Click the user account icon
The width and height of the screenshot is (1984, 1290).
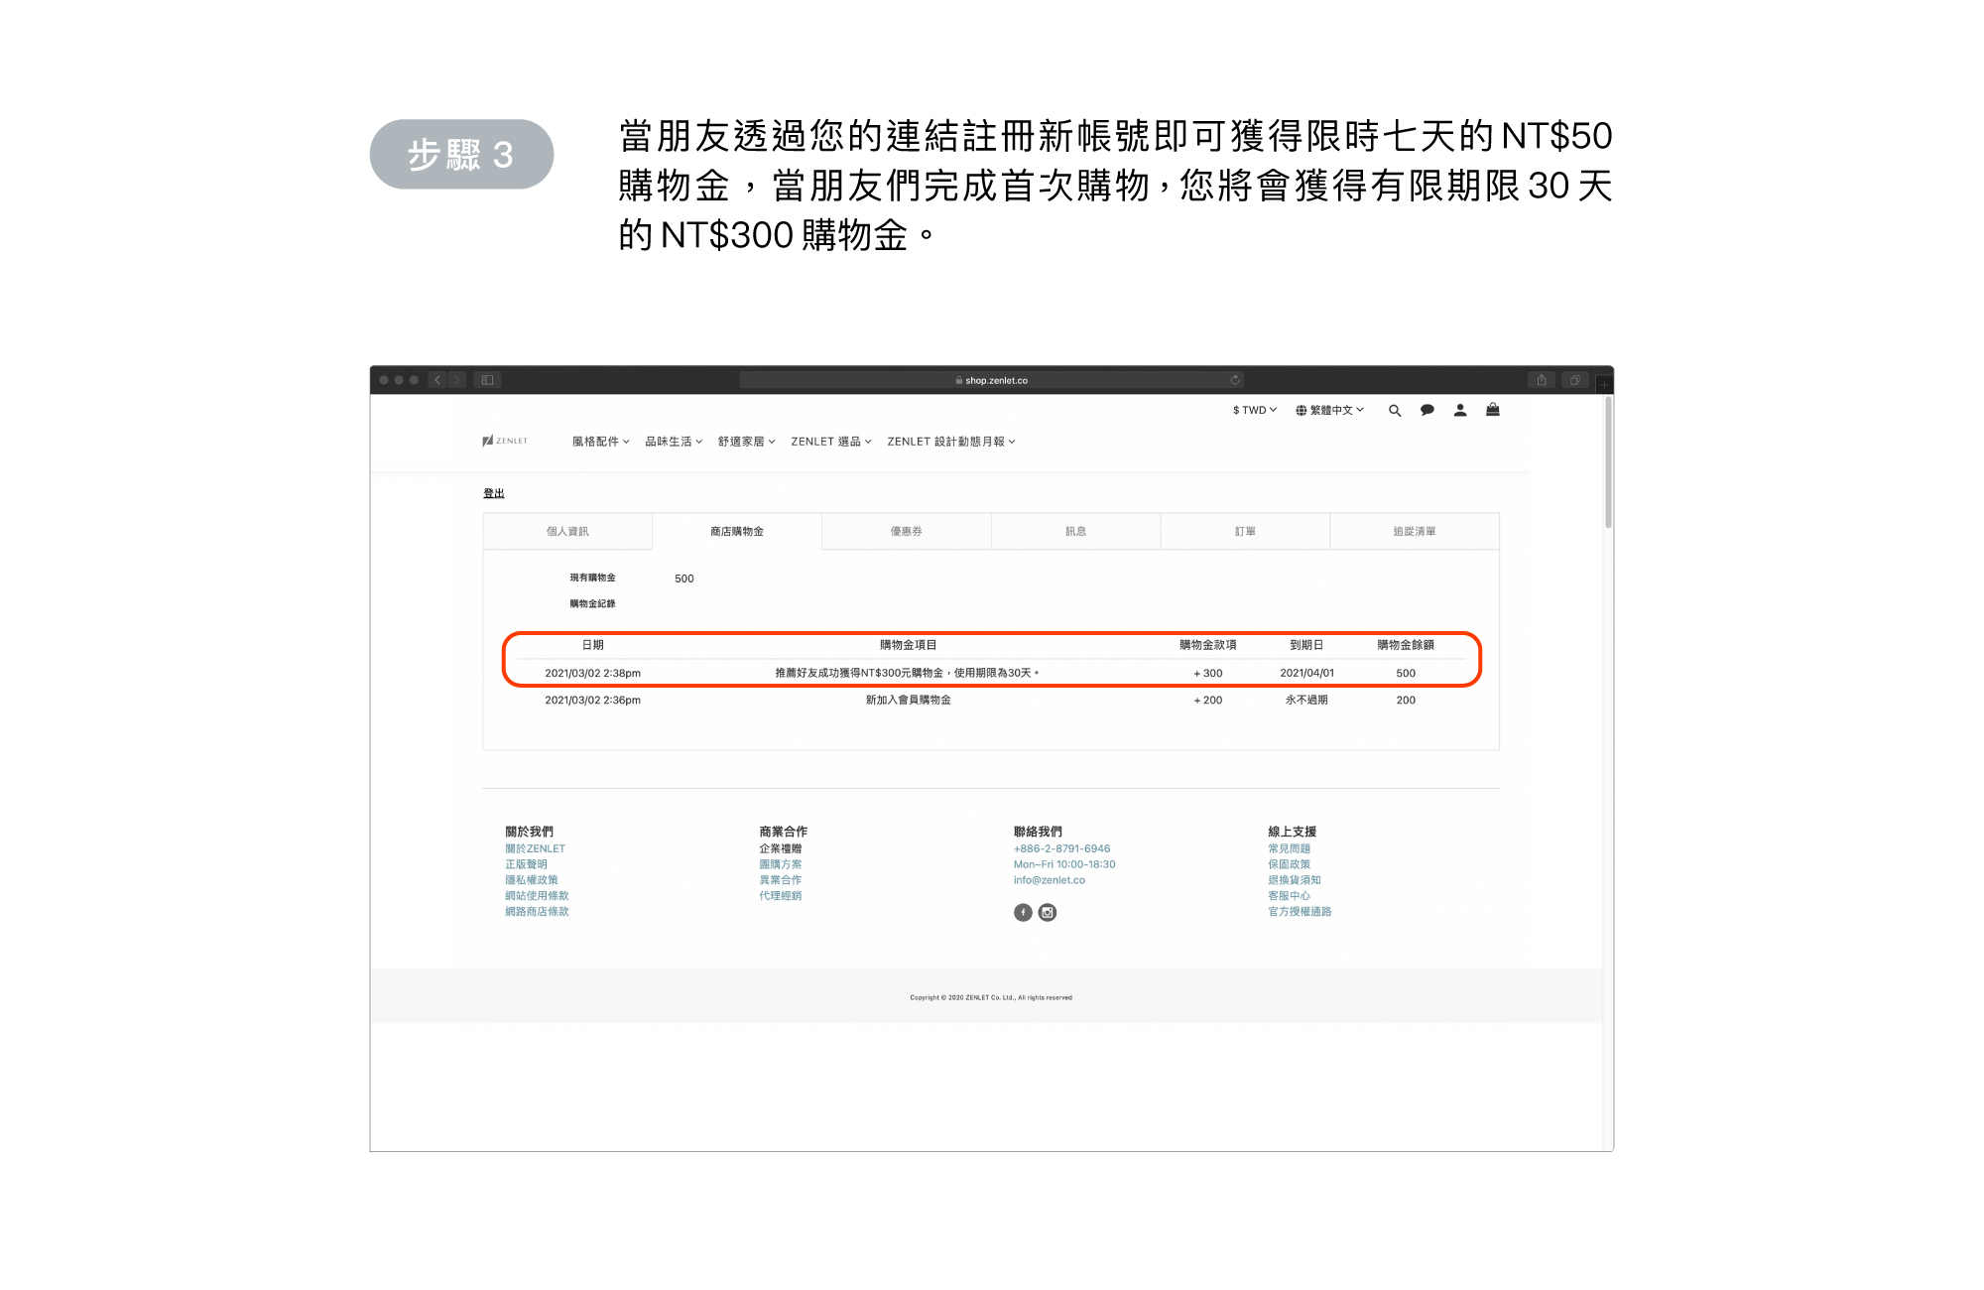[1459, 410]
